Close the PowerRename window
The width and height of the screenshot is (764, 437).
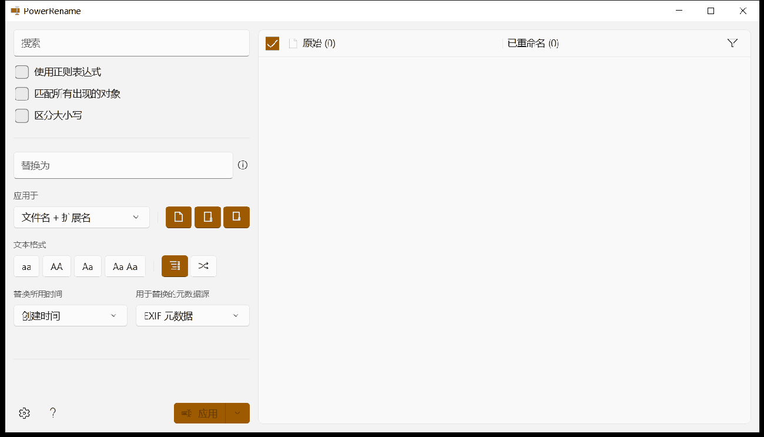pyautogui.click(x=742, y=11)
